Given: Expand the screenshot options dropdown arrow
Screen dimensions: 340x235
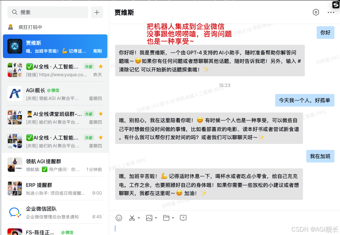Looking at the screenshot, I should tap(139, 218).
